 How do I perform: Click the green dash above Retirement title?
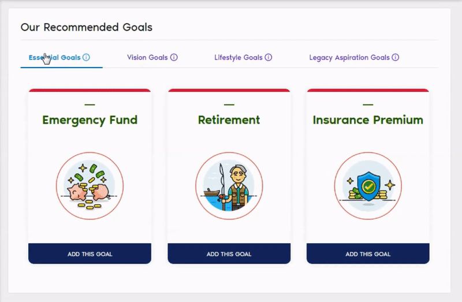point(229,105)
